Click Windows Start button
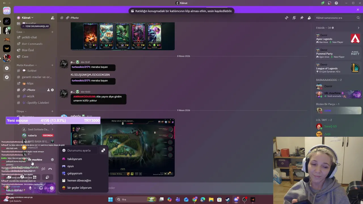 point(110,199)
